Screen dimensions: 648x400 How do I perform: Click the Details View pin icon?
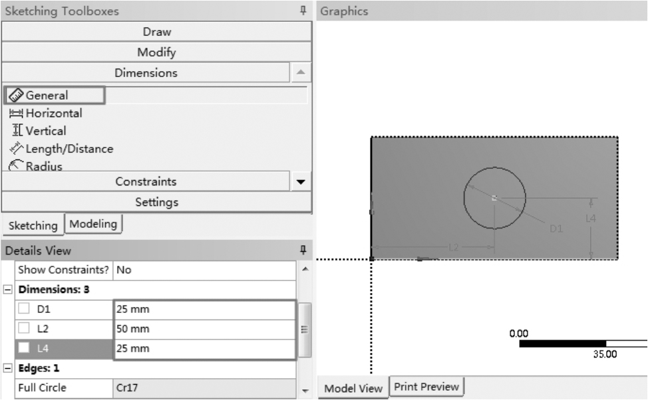[303, 250]
